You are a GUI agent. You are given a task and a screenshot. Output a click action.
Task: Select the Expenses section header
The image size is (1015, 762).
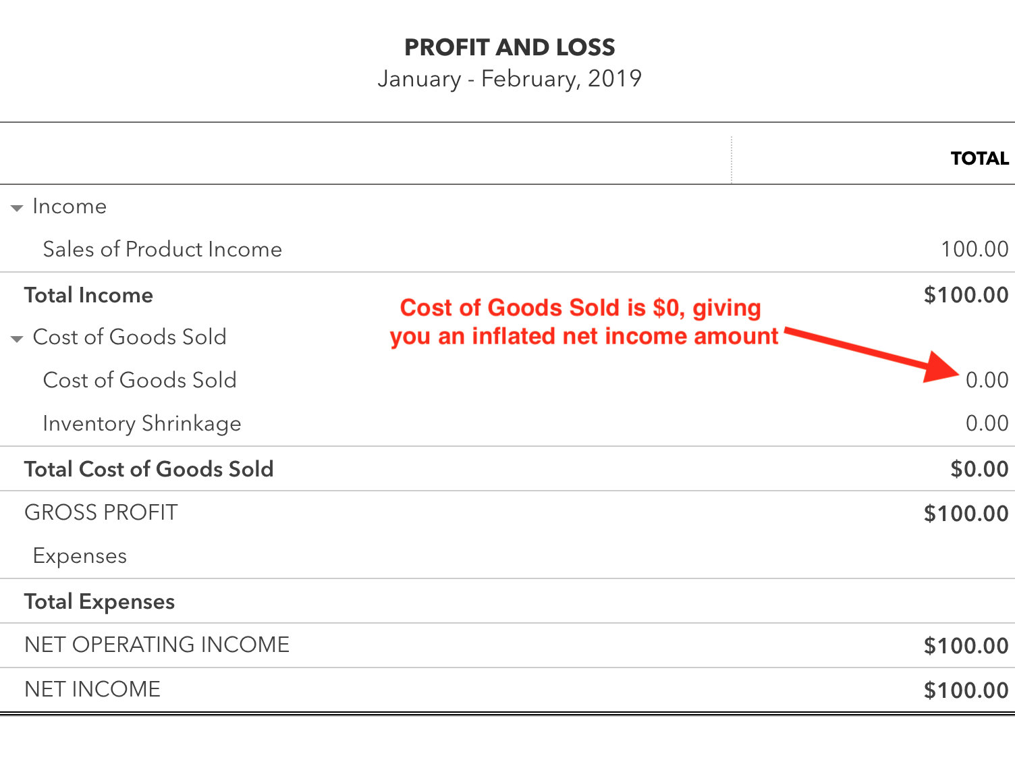[x=80, y=556]
